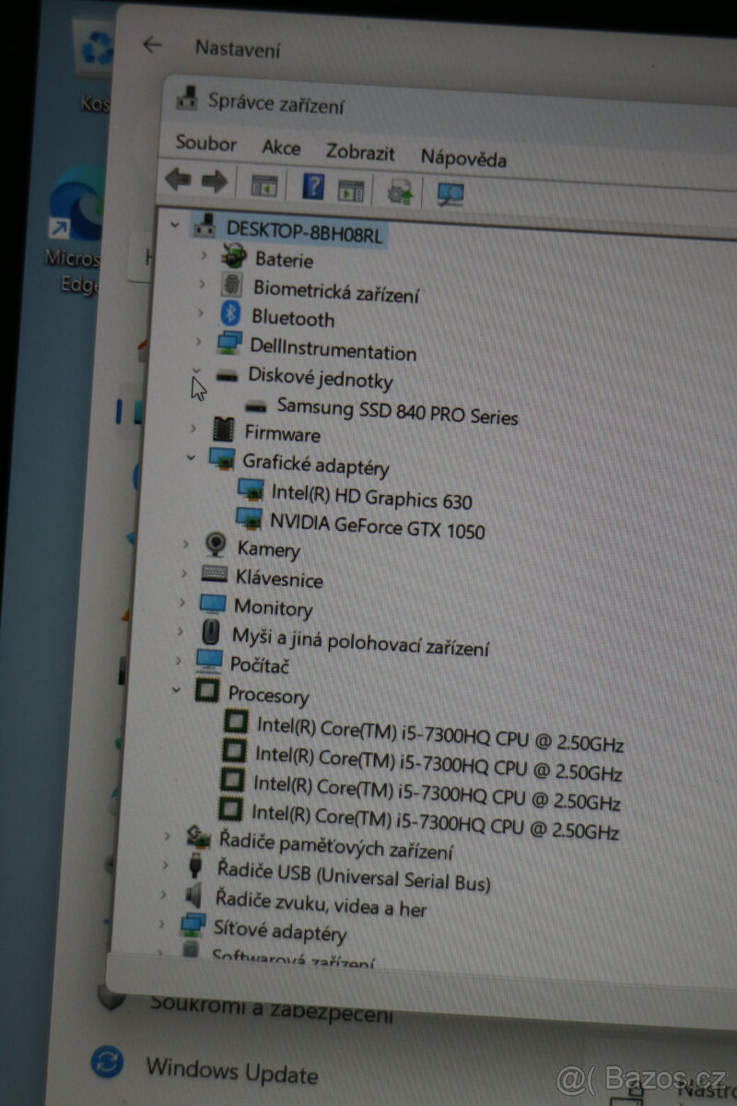Click the Řadiče USB plug icon
The width and height of the screenshot is (737, 1106).
(x=195, y=866)
